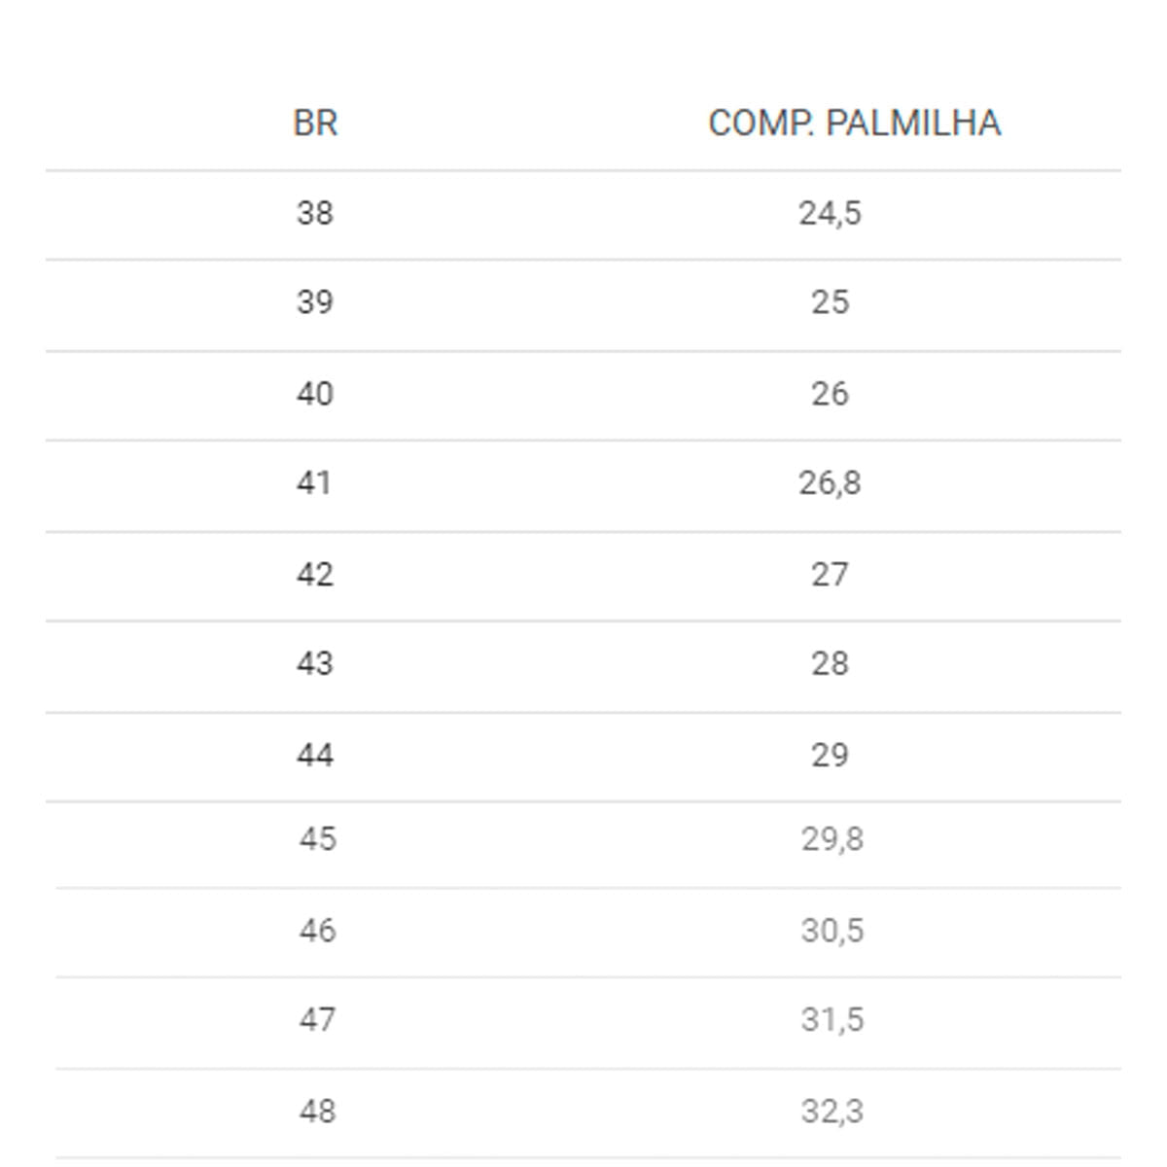This screenshot has height=1167, width=1167.
Task: Select the 31,5 palmilha value
Action: (x=831, y=1020)
